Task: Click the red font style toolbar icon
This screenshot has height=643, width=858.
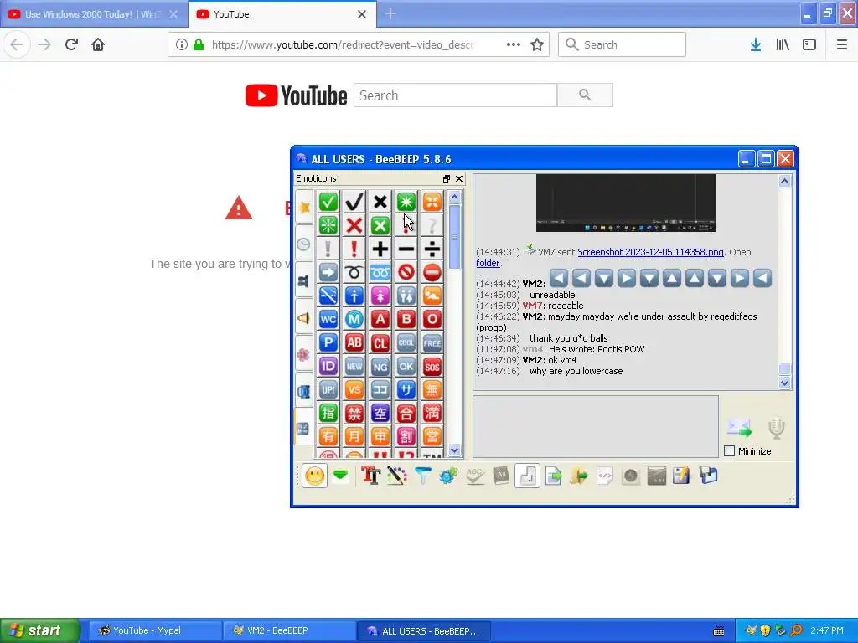Action: coord(370,476)
